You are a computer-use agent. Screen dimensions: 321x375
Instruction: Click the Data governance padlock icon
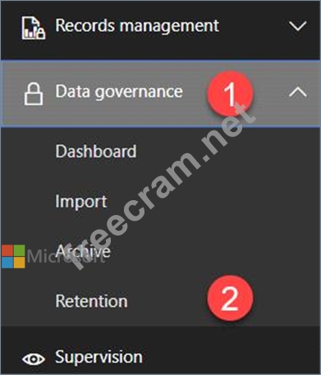coord(34,94)
